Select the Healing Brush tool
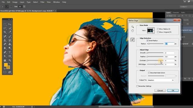Screen dimensions: 193x108 point(5,36)
